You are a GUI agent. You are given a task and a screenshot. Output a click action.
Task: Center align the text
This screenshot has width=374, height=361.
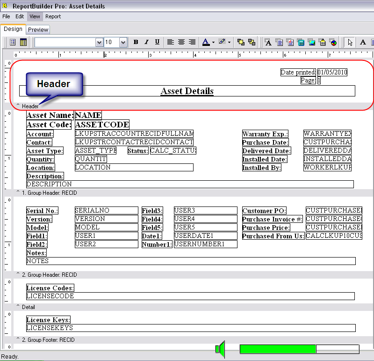(x=181, y=42)
